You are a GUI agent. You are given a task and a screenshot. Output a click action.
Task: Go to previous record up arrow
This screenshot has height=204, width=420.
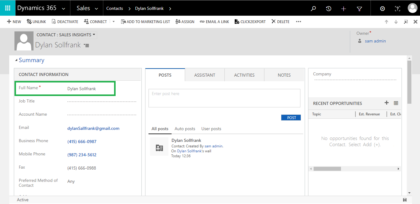click(x=386, y=22)
